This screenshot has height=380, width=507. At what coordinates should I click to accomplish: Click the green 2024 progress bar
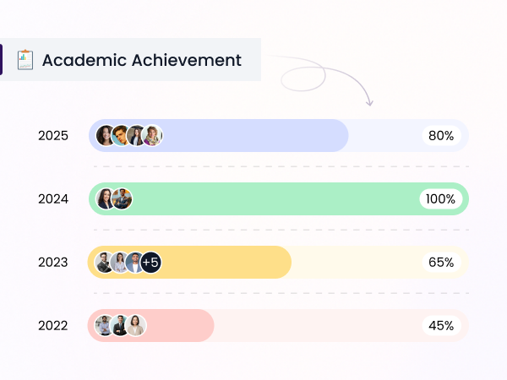(279, 198)
